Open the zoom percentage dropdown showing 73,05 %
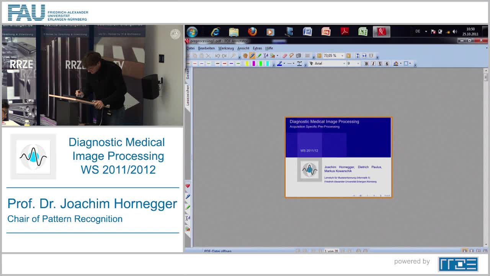 coord(342,56)
